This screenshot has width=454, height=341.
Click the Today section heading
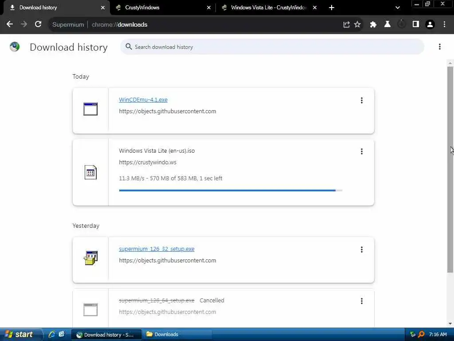(81, 76)
